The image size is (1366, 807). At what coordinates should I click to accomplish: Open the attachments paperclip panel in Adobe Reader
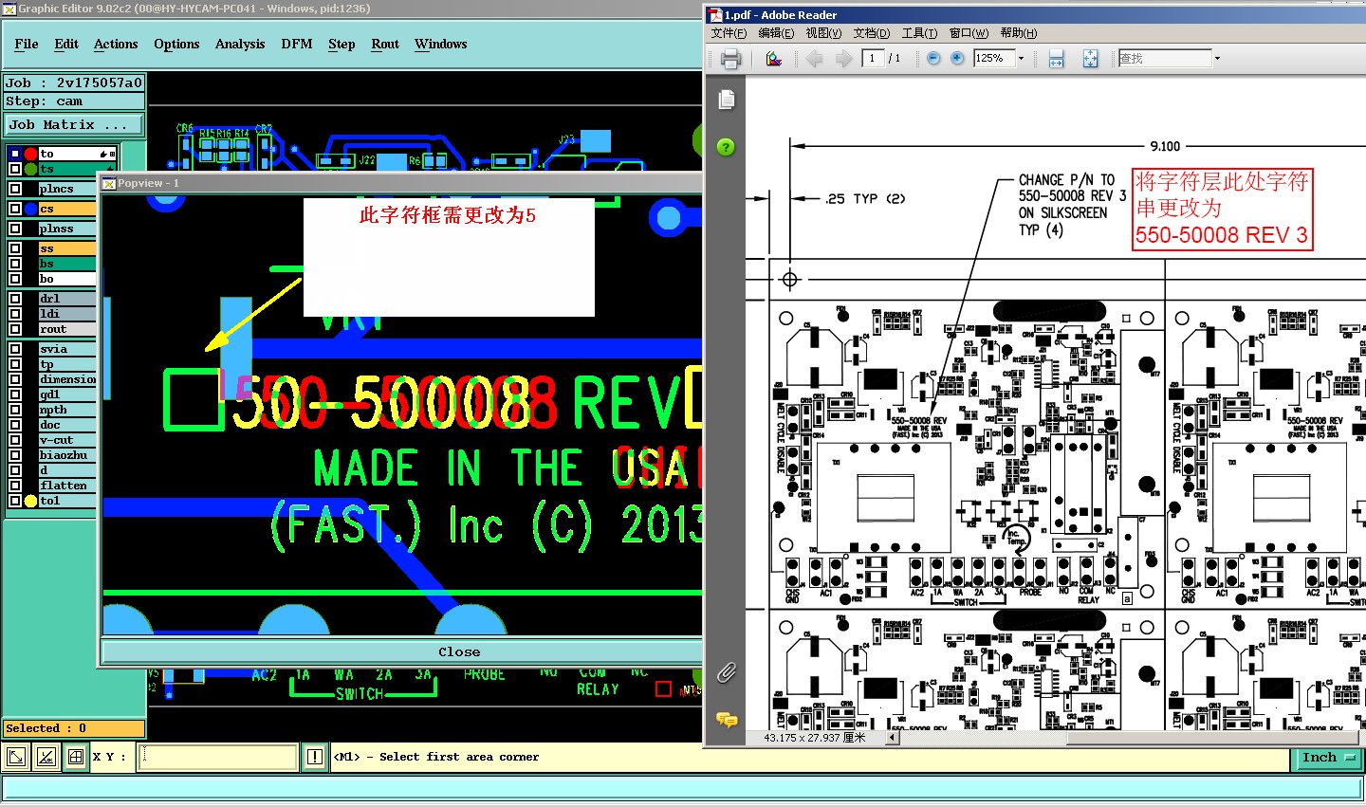click(x=727, y=672)
